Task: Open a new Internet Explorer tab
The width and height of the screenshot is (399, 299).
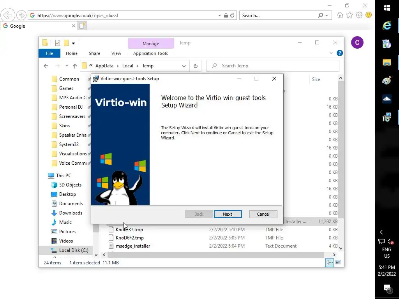Action: point(82,26)
